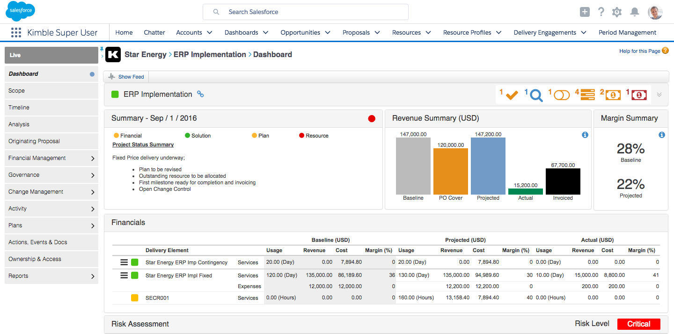Screen dimensions: 674x334
Task: Go to the Home tab
Action: (124, 33)
